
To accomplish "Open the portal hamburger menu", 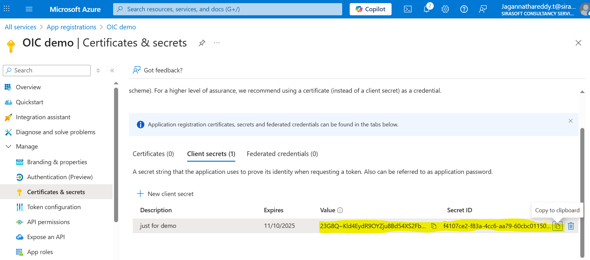I will click(x=29, y=9).
